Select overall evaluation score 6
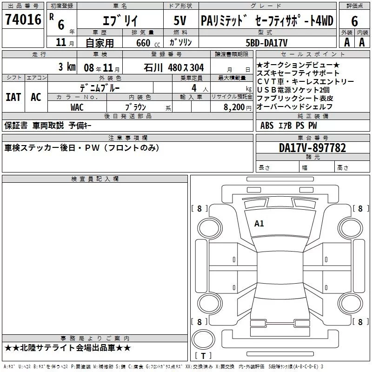 (354, 21)
